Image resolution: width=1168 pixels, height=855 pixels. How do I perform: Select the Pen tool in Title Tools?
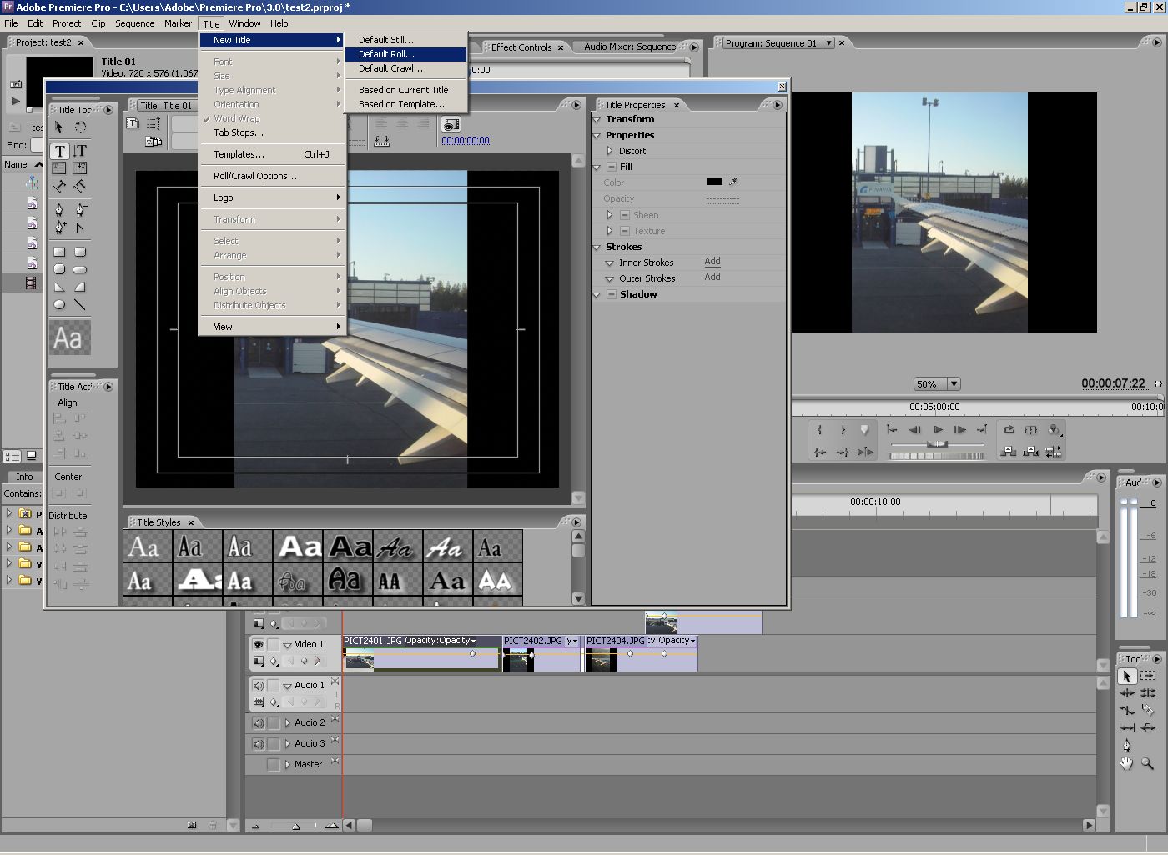59,209
